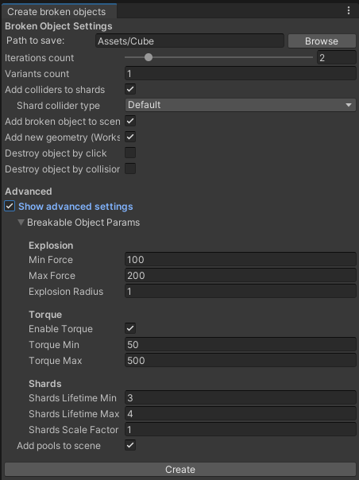The width and height of the screenshot is (359, 480).
Task: Click the Torque Max value field
Action: click(x=241, y=360)
